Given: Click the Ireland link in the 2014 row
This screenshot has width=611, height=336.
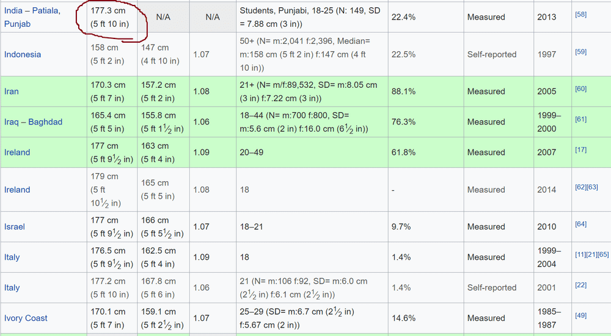Looking at the screenshot, I should tap(17, 190).
